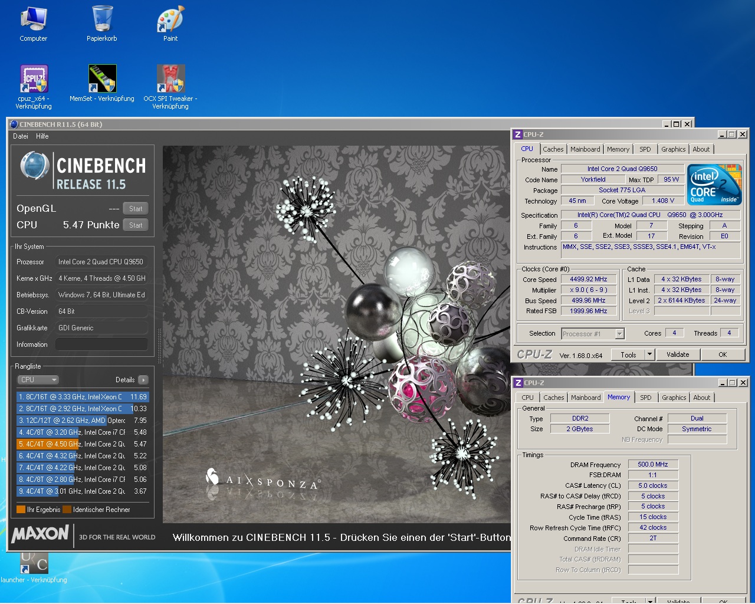Click the orange Ihr Ergebnis legend swatch
The width and height of the screenshot is (755, 604).
point(21,510)
